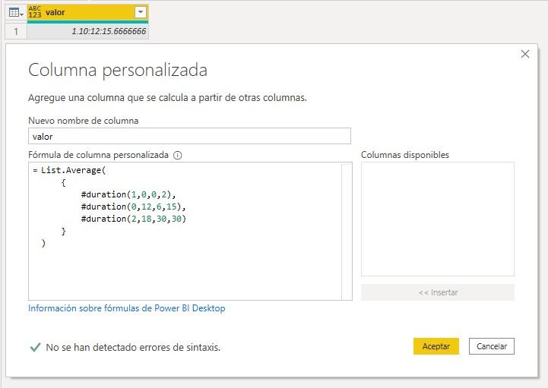Click the table icon in grid corner
This screenshot has height=388, width=548.
14,12
